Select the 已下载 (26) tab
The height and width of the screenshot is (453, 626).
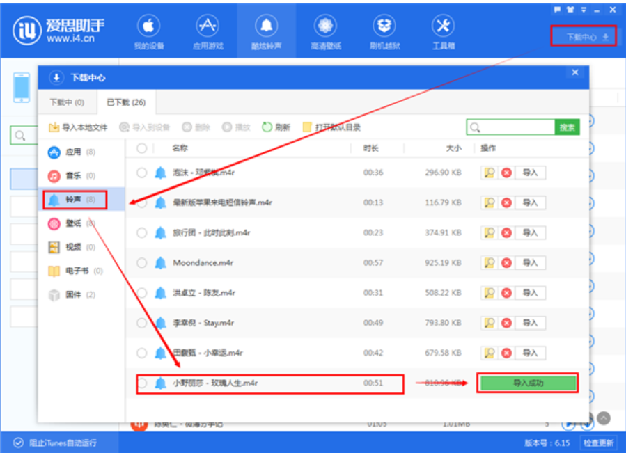[125, 102]
